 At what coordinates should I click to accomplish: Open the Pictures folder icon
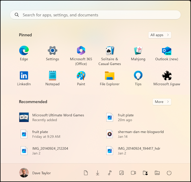click(121, 173)
